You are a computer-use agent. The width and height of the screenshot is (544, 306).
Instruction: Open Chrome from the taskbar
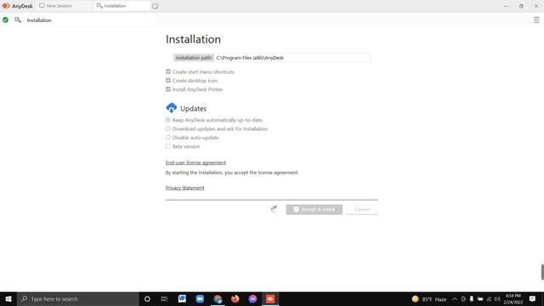tap(218, 298)
